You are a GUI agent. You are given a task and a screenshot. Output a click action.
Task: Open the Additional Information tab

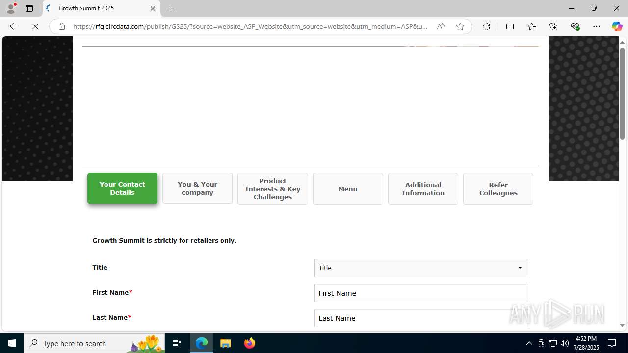click(423, 189)
